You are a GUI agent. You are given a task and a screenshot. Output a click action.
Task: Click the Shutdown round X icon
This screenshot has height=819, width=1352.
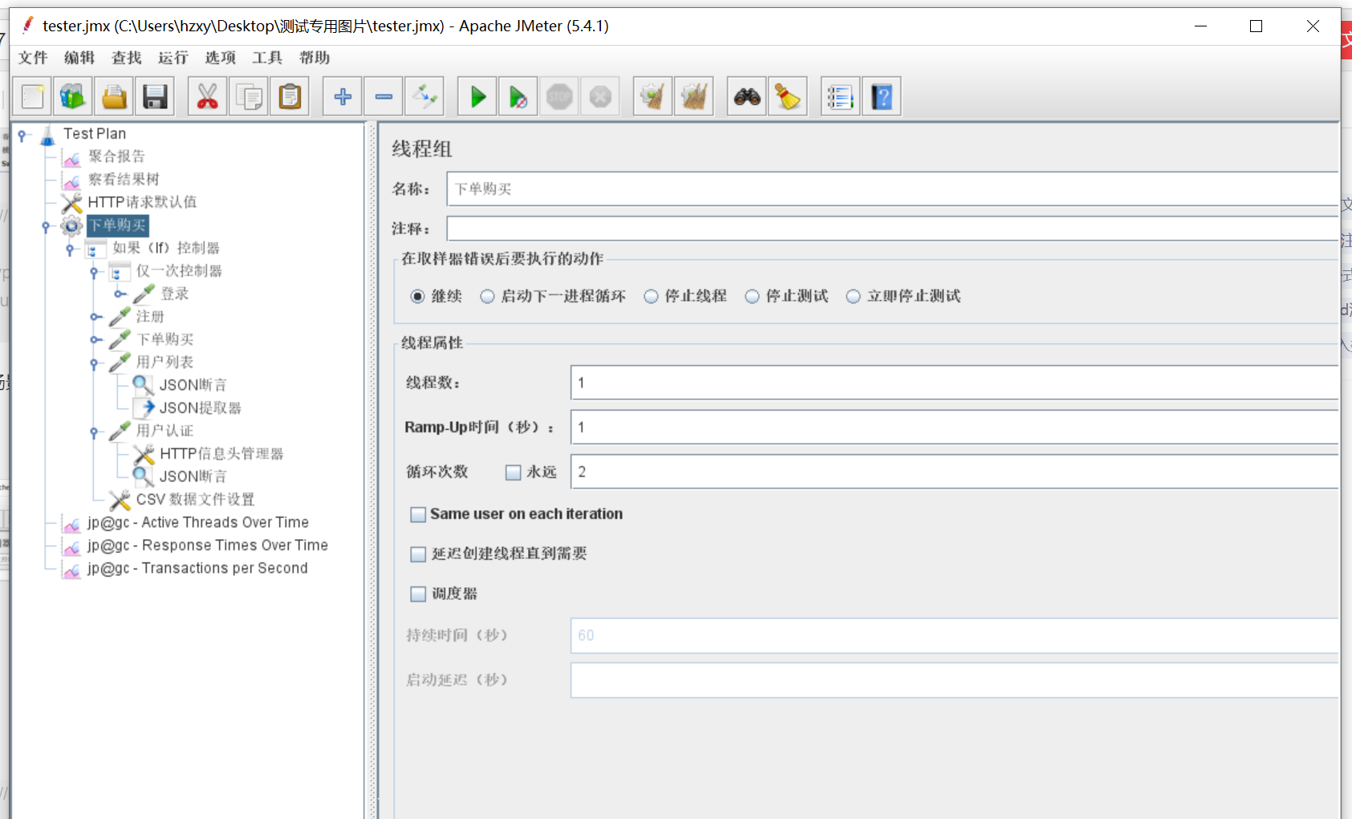pyautogui.click(x=600, y=97)
